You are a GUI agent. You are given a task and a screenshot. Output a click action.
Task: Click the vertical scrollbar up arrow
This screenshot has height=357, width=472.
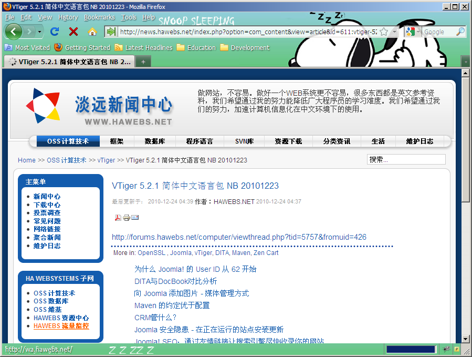tap(465, 73)
